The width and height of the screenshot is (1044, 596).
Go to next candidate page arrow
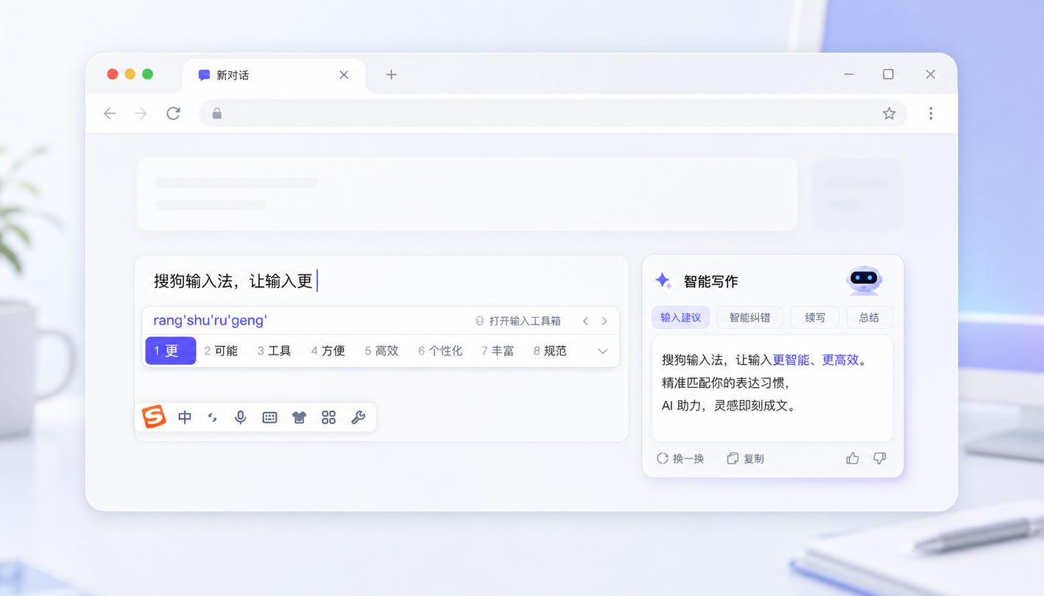pyautogui.click(x=604, y=321)
